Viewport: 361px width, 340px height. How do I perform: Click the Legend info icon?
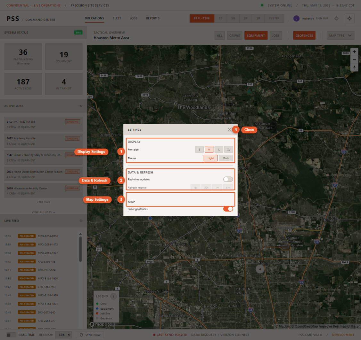click(113, 296)
